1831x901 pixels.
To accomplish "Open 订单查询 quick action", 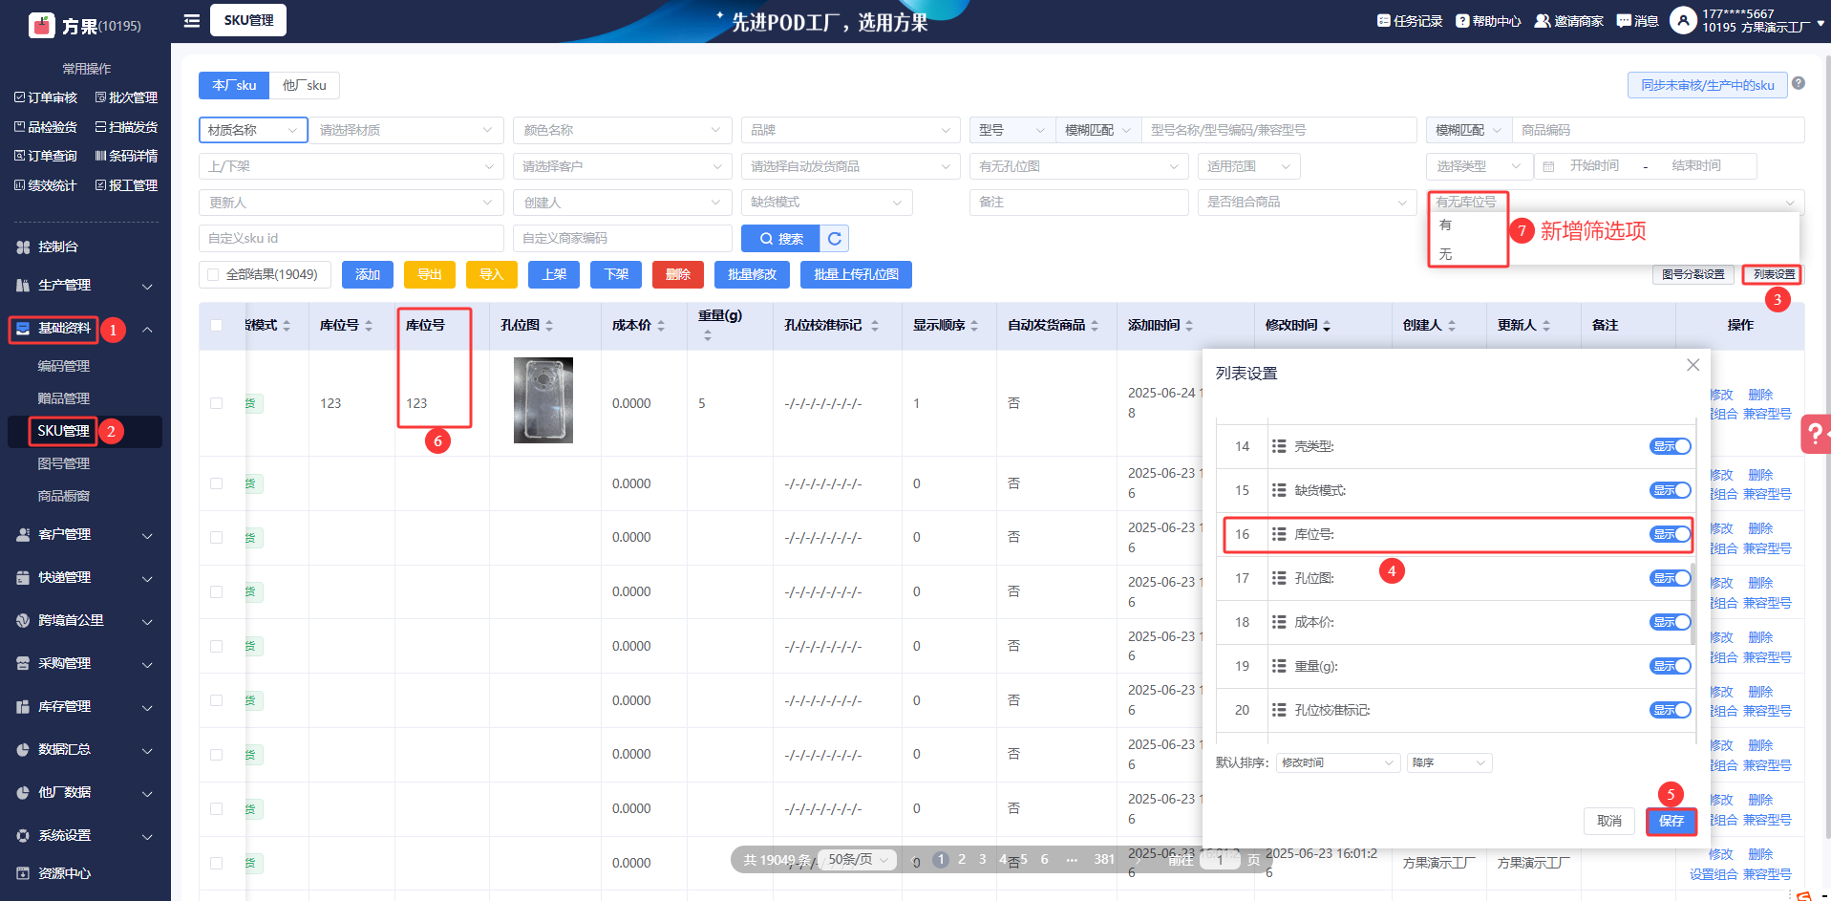I will pos(46,156).
